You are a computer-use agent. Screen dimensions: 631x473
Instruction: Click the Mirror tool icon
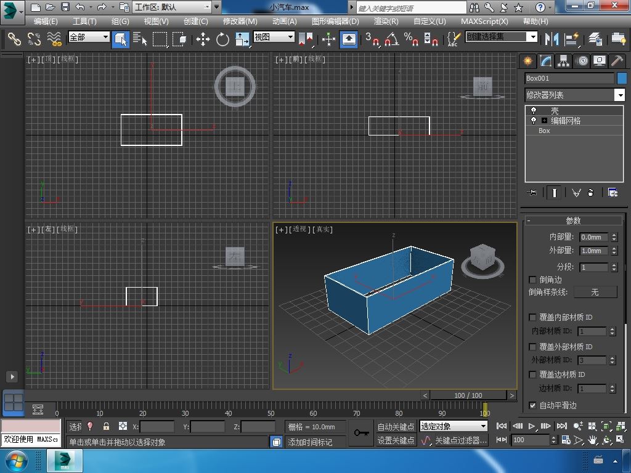pyautogui.click(x=552, y=39)
